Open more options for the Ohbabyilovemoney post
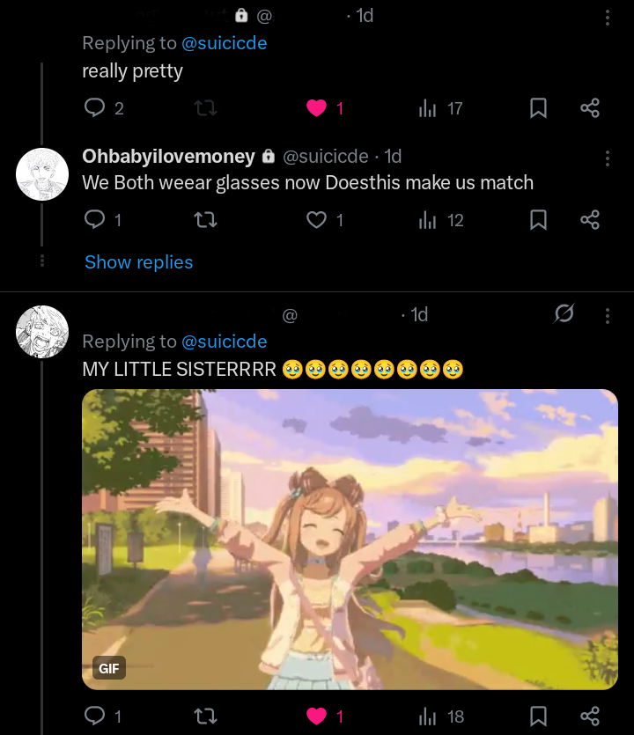The width and height of the screenshot is (634, 735). 608,158
